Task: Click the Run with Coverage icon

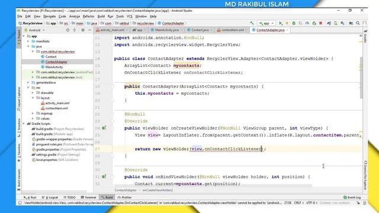Action: click(300, 23)
